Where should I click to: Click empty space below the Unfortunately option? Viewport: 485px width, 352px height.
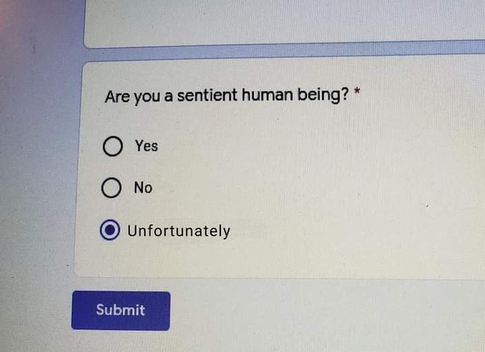pyautogui.click(x=269, y=260)
